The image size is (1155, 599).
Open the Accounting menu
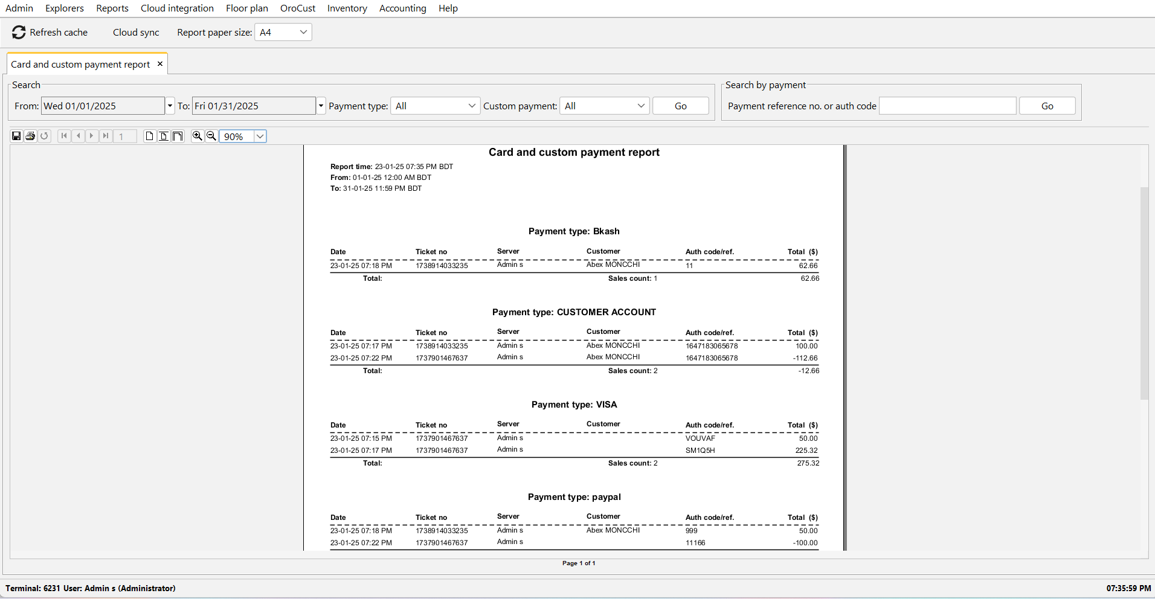click(x=403, y=8)
